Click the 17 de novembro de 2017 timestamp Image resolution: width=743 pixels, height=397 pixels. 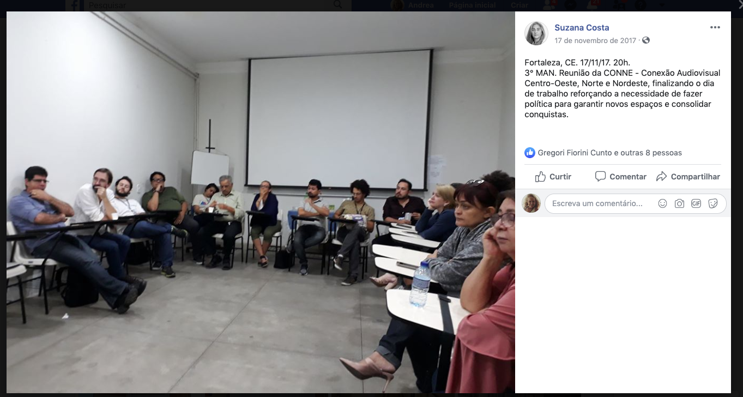point(595,40)
